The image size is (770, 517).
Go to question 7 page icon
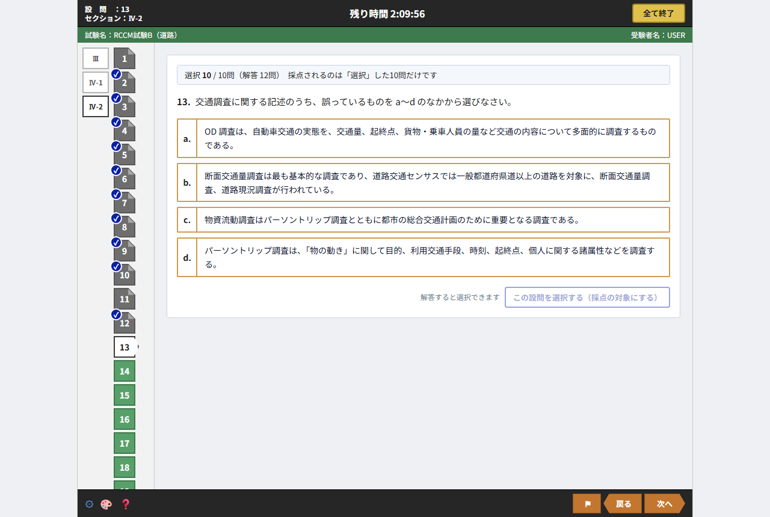[125, 203]
